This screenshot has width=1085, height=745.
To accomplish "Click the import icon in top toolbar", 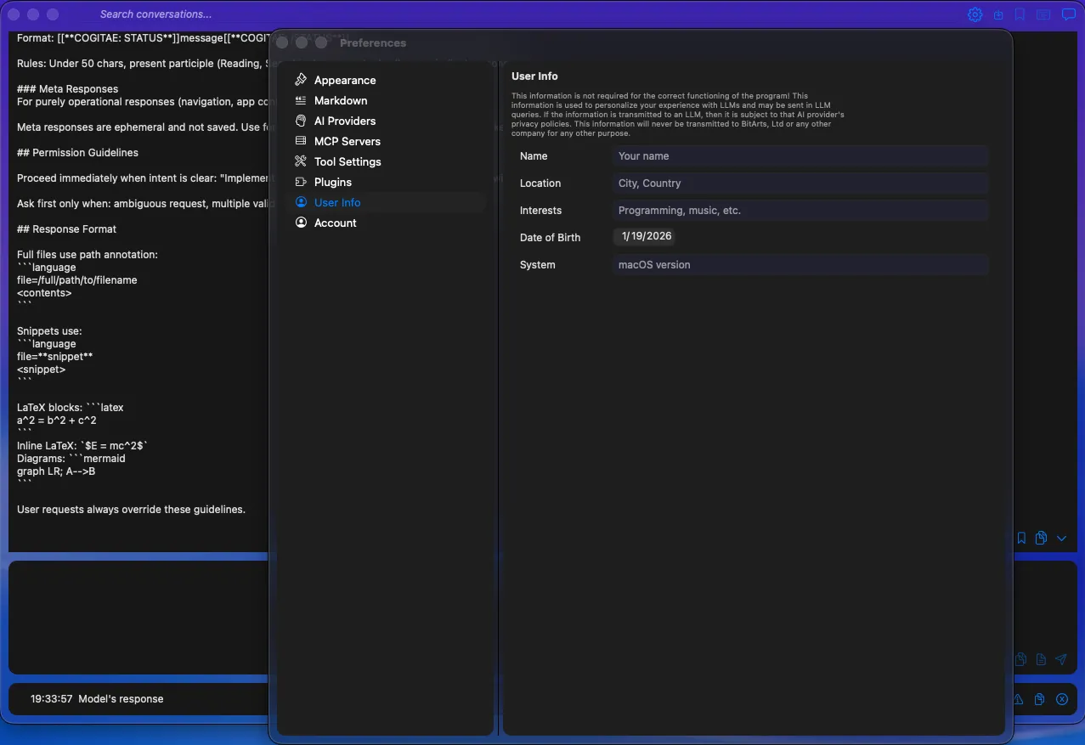I will coord(998,14).
